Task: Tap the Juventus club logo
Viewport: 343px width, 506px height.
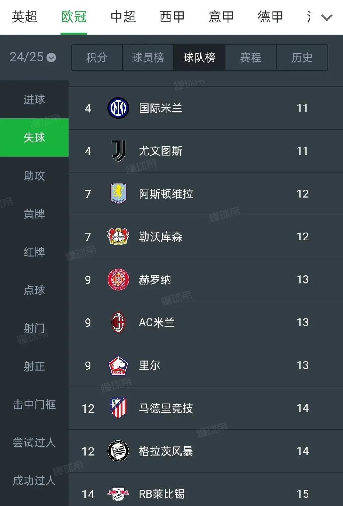Action: coord(118,151)
